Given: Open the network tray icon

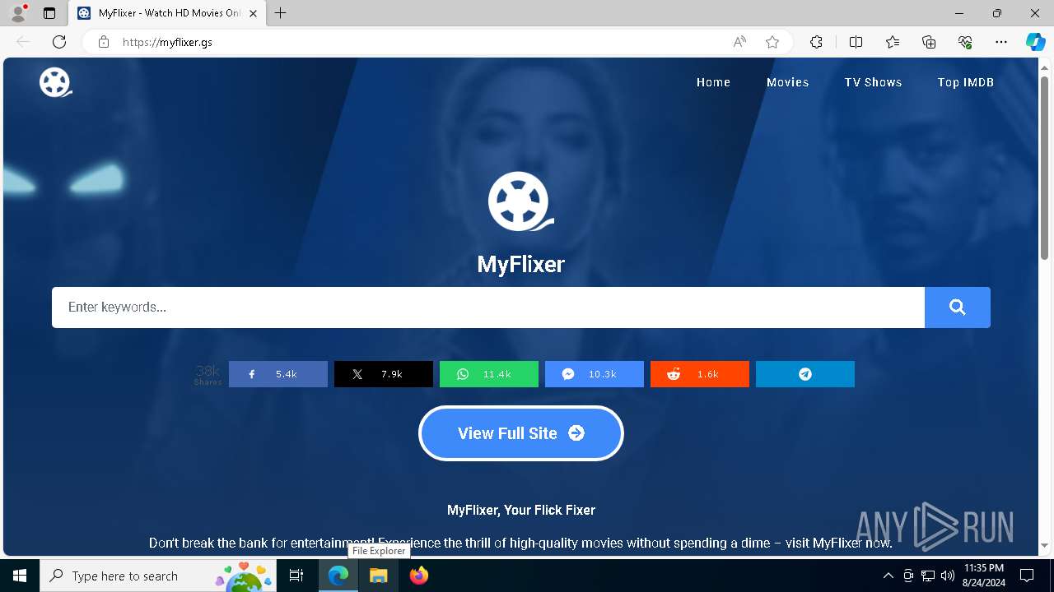Looking at the screenshot, I should pyautogui.click(x=928, y=576).
